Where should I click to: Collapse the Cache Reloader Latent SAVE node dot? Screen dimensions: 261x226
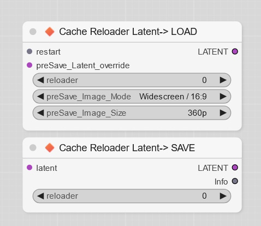[x=33, y=147]
